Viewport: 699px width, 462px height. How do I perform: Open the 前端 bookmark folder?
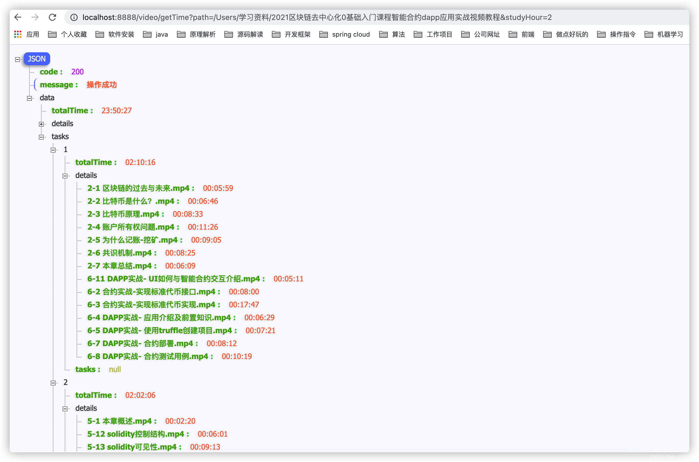[522, 35]
